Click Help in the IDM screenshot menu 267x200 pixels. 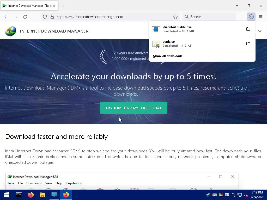click(59, 183)
